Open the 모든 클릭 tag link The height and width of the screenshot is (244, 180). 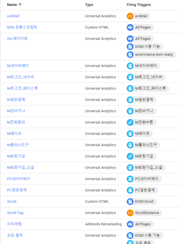(15, 235)
